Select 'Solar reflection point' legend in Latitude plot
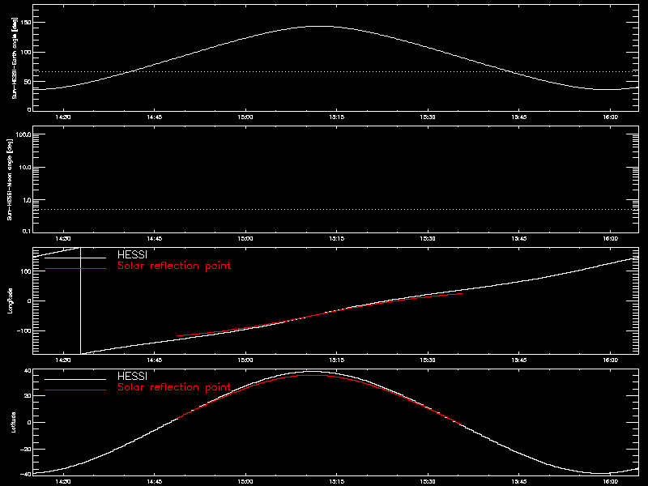 point(174,387)
